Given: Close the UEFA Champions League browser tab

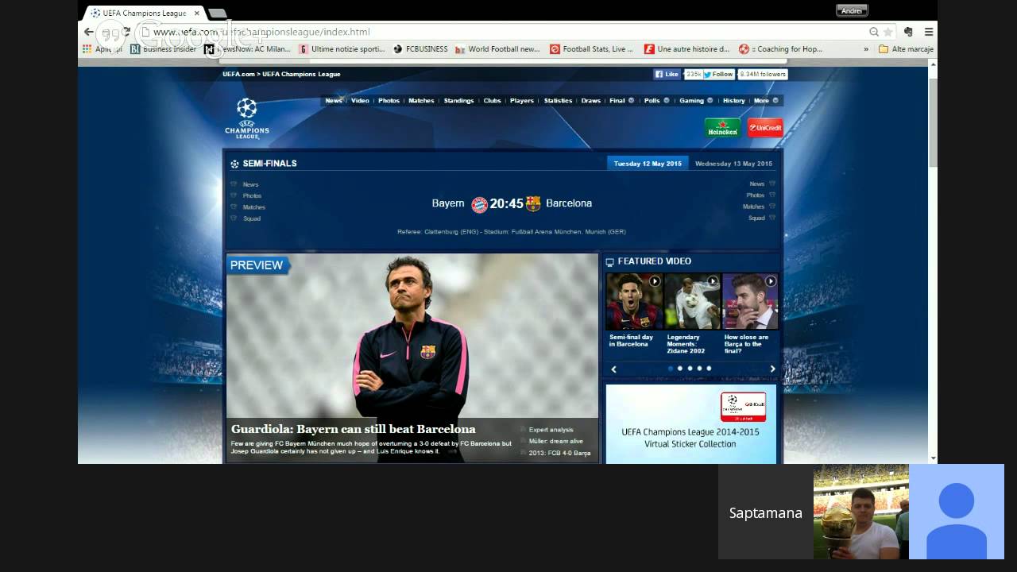Looking at the screenshot, I should (x=197, y=13).
